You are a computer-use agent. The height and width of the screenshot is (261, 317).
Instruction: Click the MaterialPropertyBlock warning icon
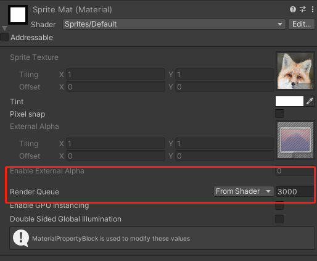(x=21, y=238)
